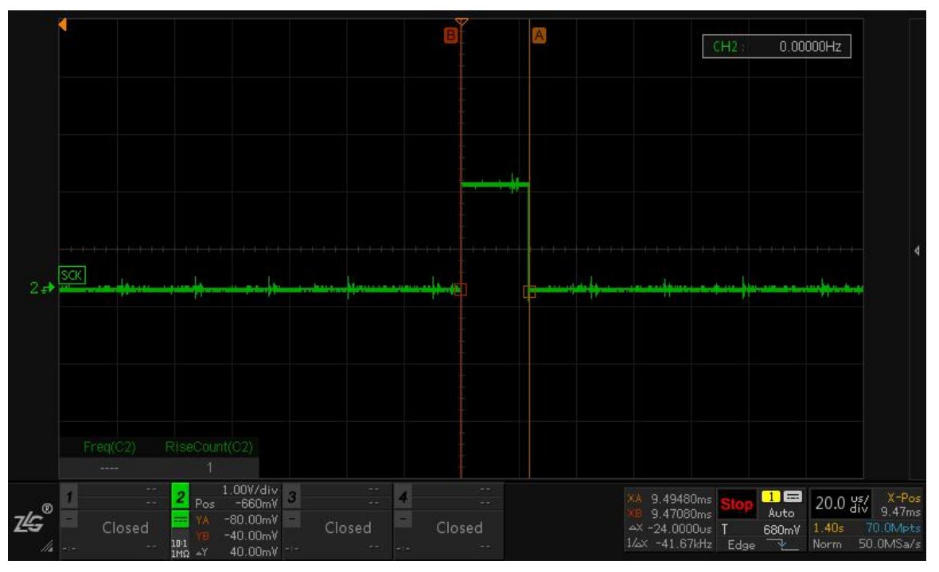This screenshot has height=572, width=939.
Task: Click the XA 9.49480ms cursor readout
Action: 669,498
